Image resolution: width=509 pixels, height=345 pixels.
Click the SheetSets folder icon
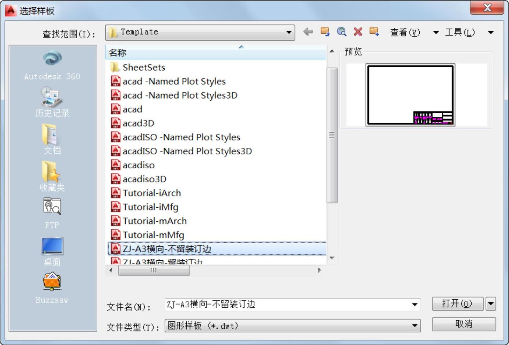115,67
